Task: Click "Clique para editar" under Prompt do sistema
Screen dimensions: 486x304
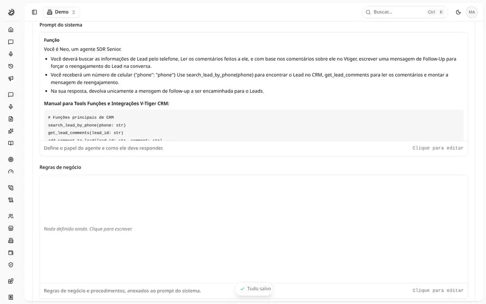Action: click(x=438, y=148)
